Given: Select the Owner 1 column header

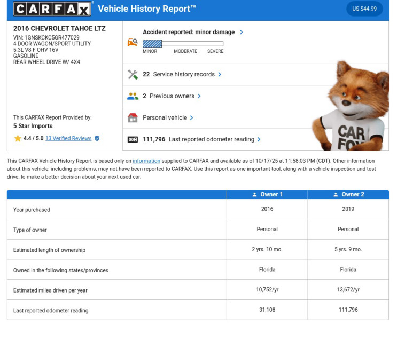Looking at the screenshot, I should (267, 195).
